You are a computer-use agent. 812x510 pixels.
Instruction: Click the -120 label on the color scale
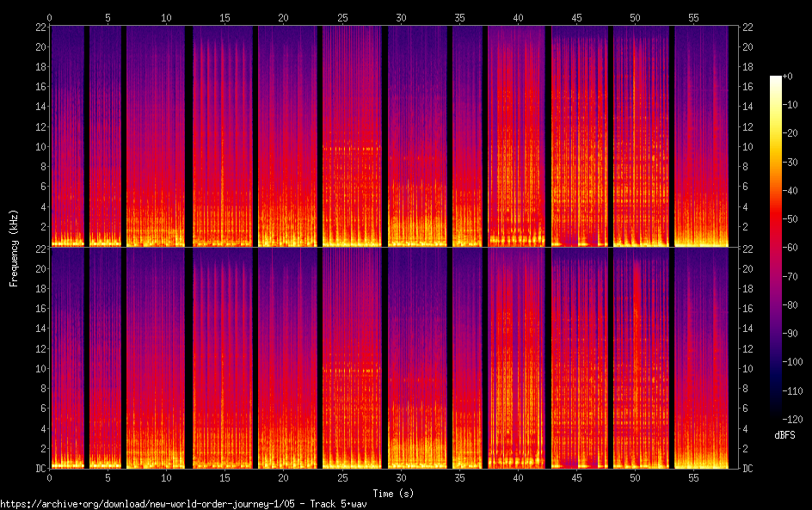(x=796, y=421)
